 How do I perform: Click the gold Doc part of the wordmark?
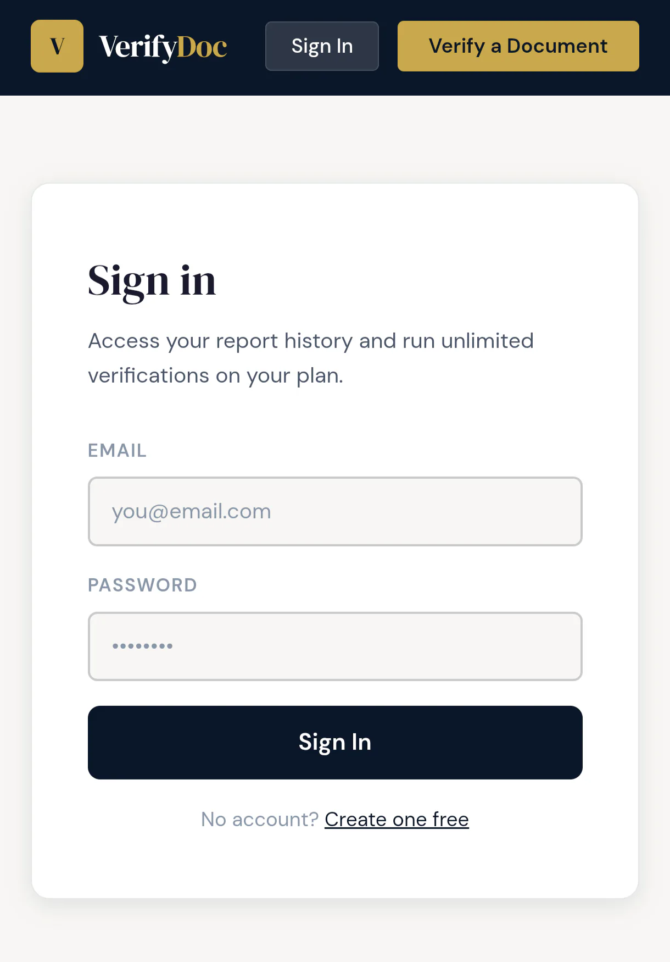(202, 47)
